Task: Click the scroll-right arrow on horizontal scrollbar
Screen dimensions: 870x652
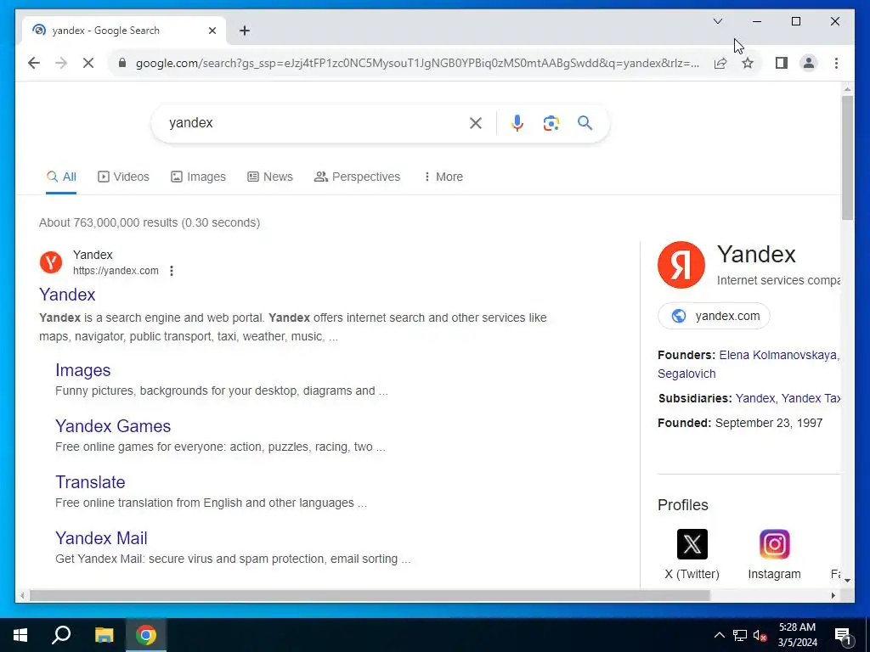Action: pyautogui.click(x=833, y=595)
